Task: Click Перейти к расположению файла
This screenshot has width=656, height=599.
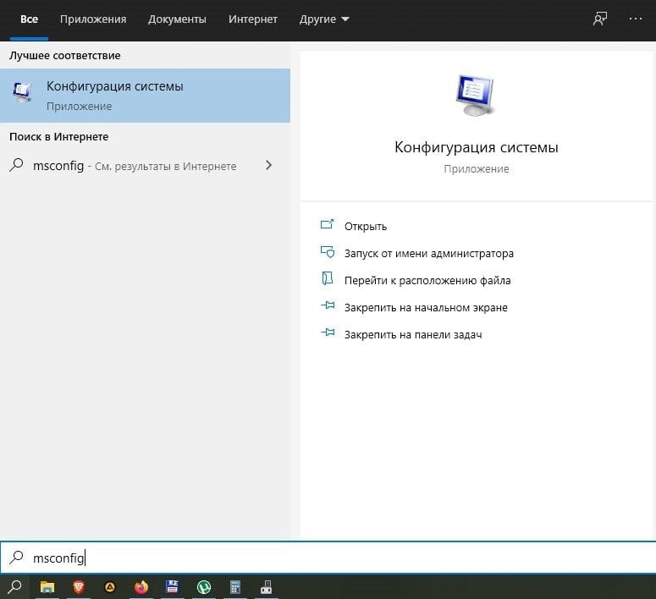Action: [x=427, y=281]
